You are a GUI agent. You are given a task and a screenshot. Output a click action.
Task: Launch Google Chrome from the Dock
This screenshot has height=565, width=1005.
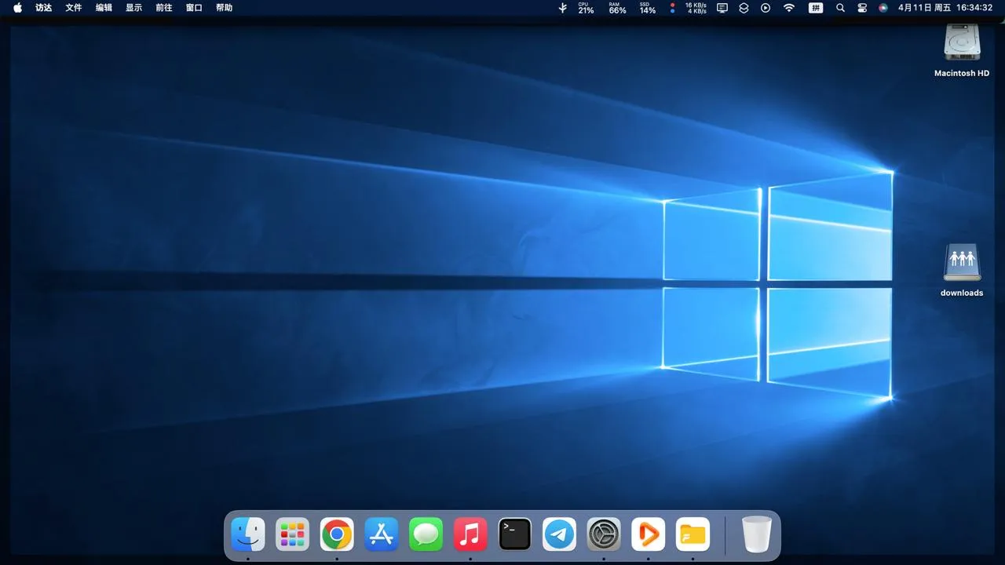[337, 534]
